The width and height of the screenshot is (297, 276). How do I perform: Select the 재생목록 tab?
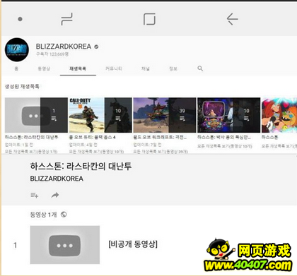[78, 68]
